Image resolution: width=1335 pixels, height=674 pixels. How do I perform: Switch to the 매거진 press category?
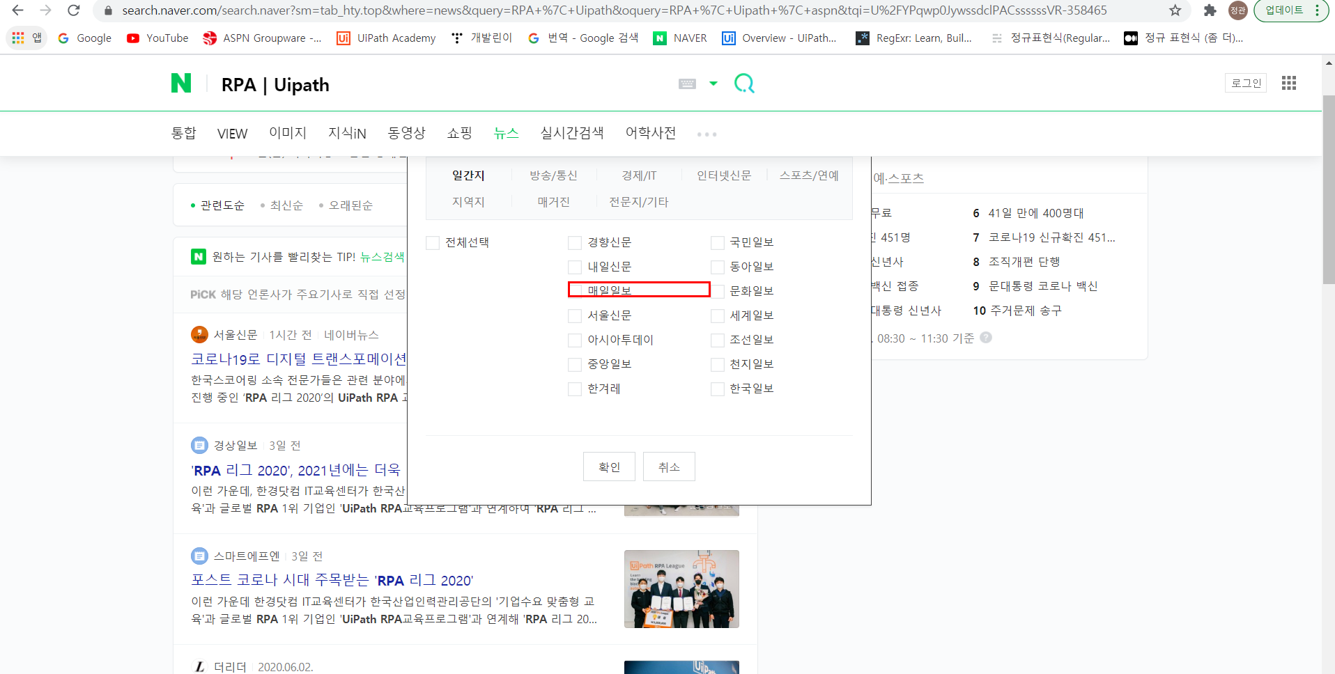(553, 202)
